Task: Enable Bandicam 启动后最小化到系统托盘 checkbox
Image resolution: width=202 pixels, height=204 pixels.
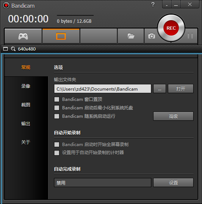Action: [x=57, y=108]
